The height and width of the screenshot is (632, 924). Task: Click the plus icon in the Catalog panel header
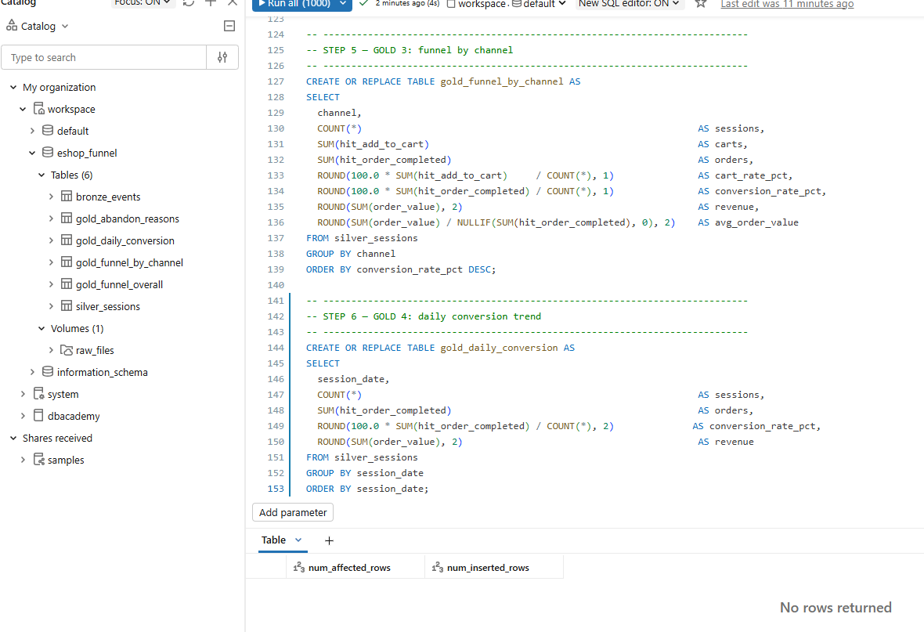(211, 3)
